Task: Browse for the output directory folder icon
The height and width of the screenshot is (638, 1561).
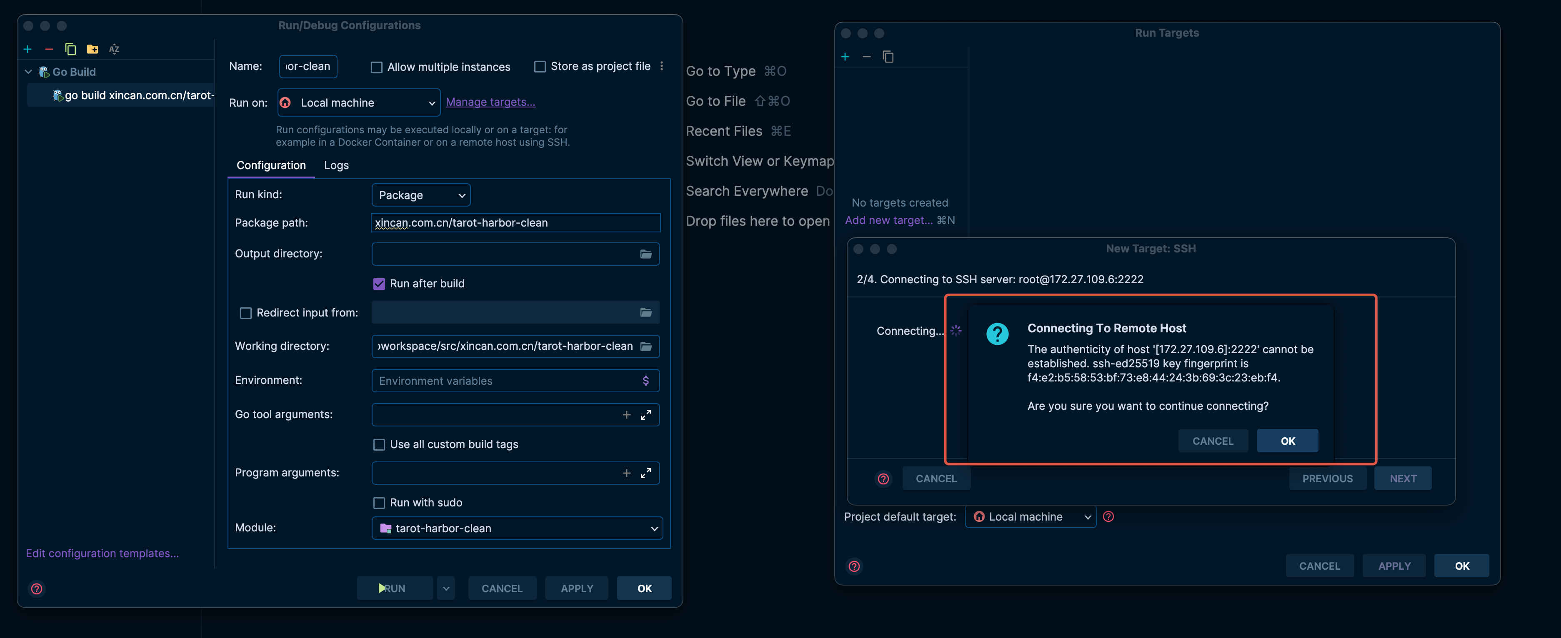Action: point(645,254)
